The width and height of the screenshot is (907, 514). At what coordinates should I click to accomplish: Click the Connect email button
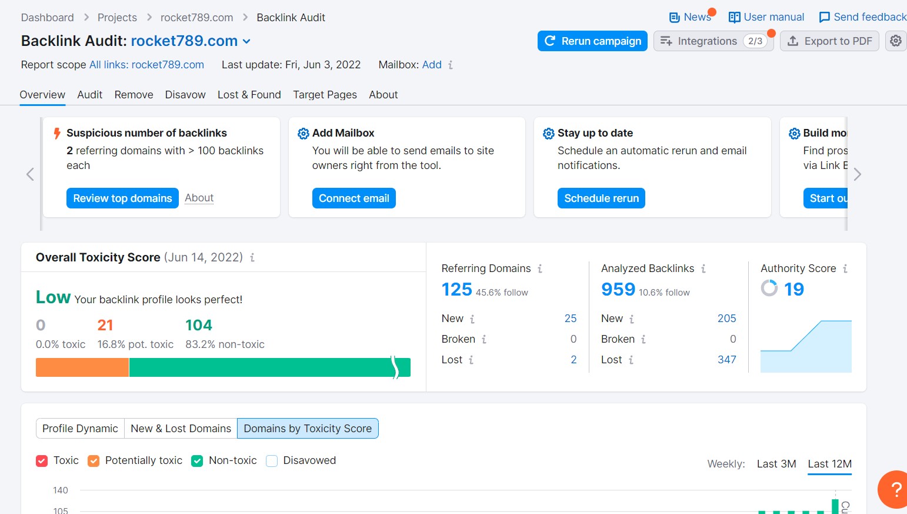(x=354, y=198)
